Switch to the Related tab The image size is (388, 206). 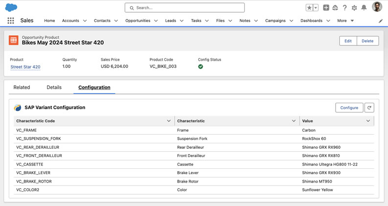(22, 88)
